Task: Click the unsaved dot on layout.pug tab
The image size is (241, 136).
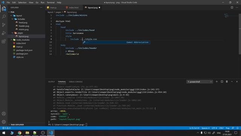Action: [x=99, y=8]
